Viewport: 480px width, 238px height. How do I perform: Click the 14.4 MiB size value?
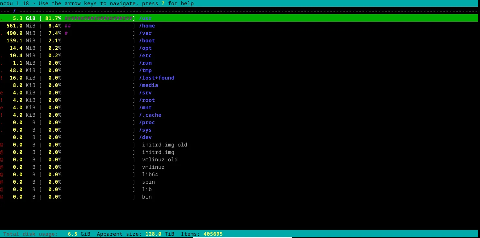[23, 48]
